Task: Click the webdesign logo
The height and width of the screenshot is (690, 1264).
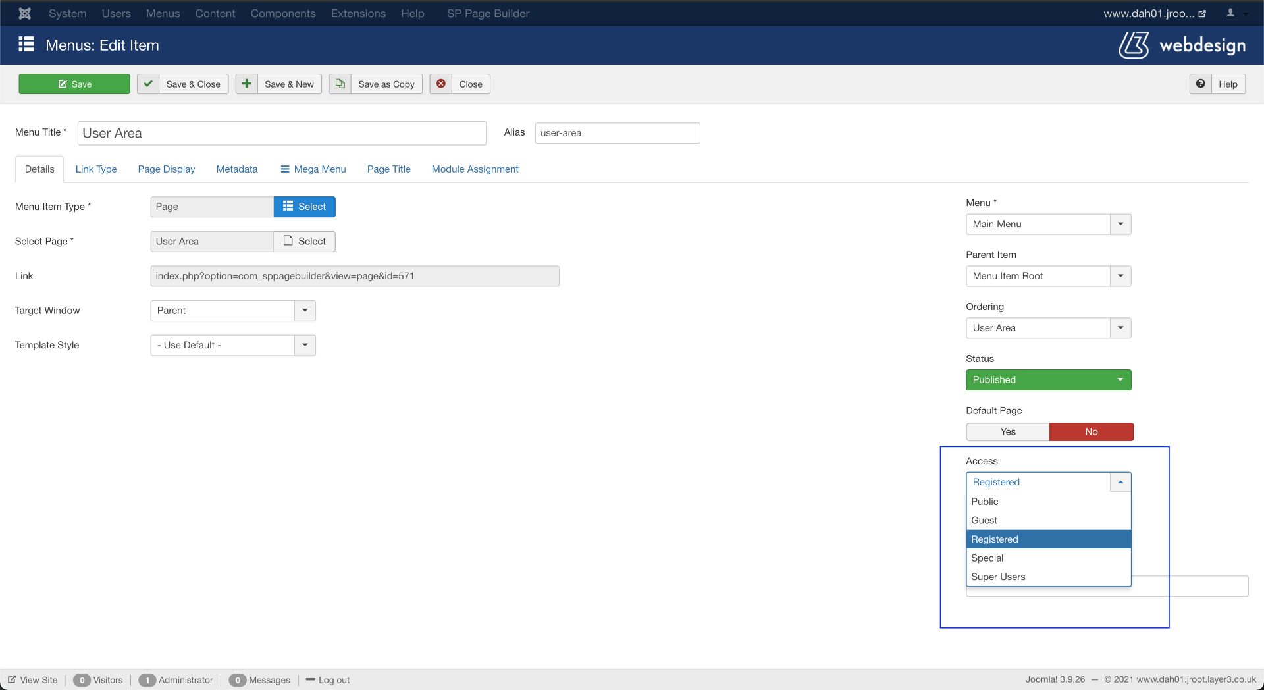Action: (x=1182, y=45)
